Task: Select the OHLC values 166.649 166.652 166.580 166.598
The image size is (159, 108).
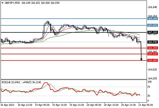Action: [40, 3]
